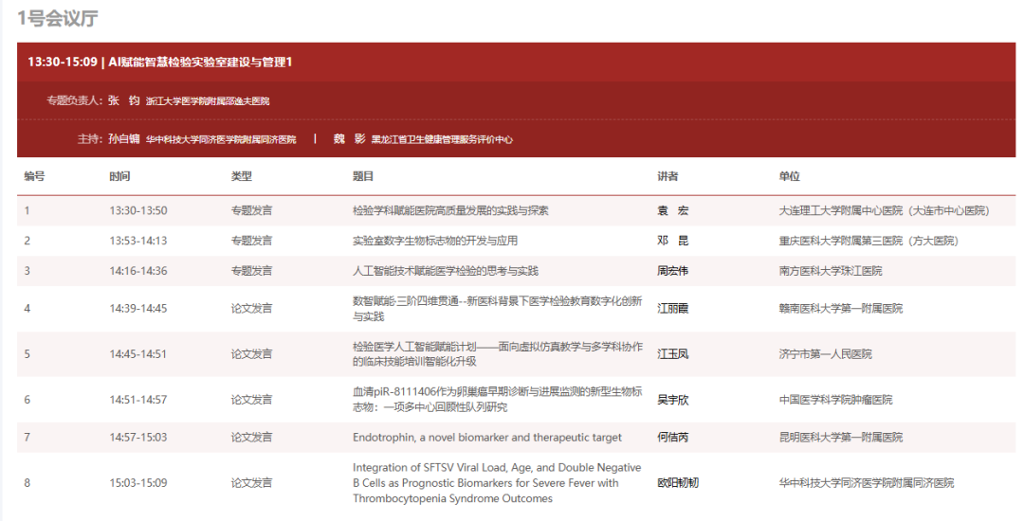Select title 'Endotrophin, a novel biomarker and therapeutic target'
The height and width of the screenshot is (521, 1024).
[x=487, y=438]
